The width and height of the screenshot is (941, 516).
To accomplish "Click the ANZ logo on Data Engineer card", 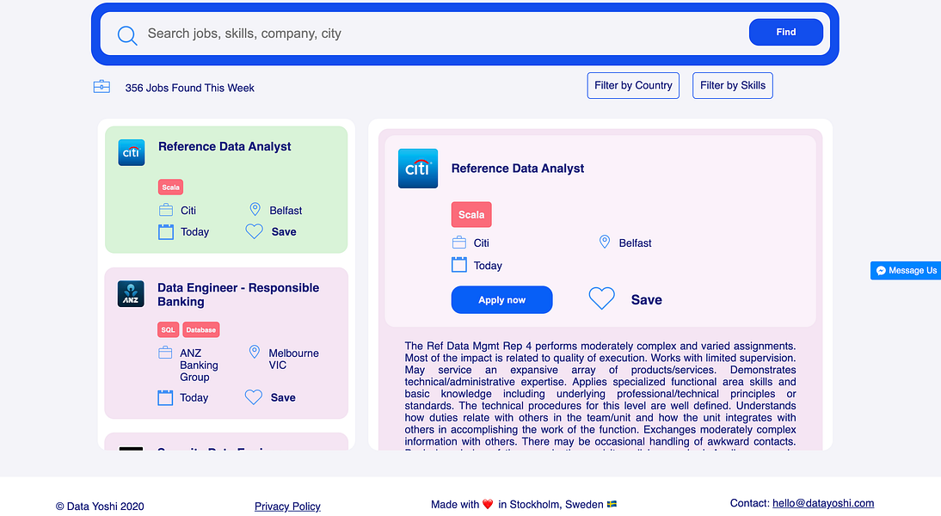I will (x=131, y=294).
